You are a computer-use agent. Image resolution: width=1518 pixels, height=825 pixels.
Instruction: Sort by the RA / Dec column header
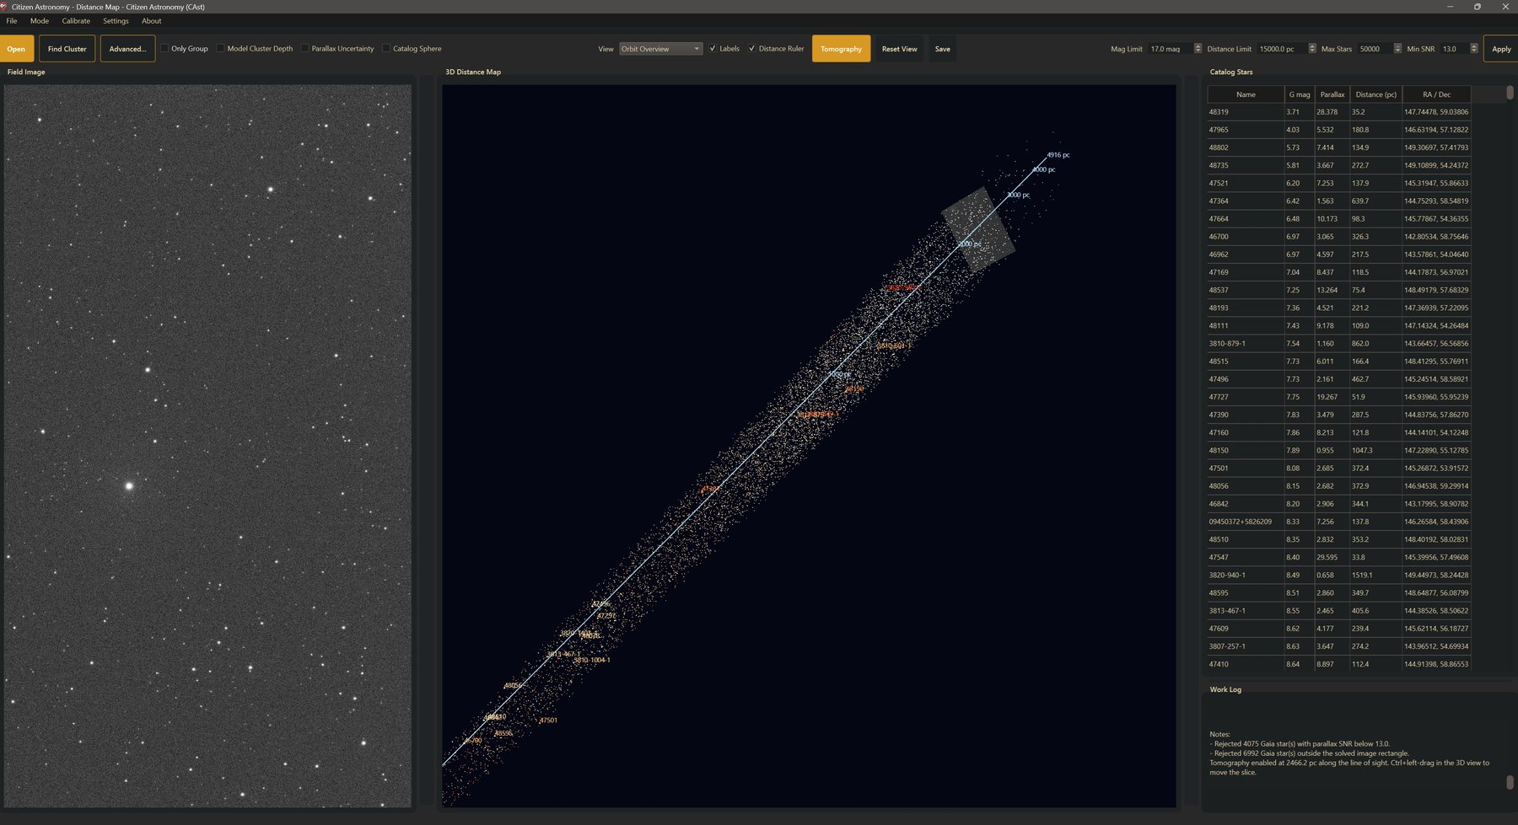point(1437,94)
